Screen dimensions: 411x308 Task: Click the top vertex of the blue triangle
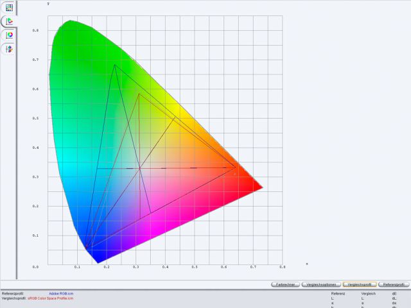115,65
